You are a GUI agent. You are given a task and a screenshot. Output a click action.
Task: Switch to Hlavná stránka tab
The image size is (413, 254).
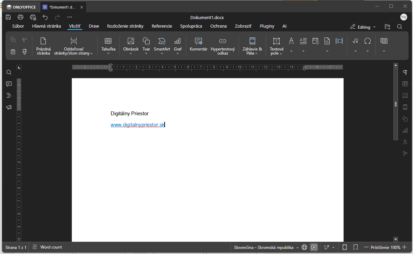(46, 26)
